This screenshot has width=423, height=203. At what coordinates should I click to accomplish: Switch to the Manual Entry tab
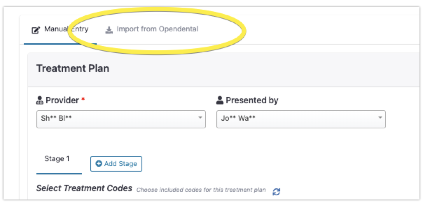coord(60,30)
